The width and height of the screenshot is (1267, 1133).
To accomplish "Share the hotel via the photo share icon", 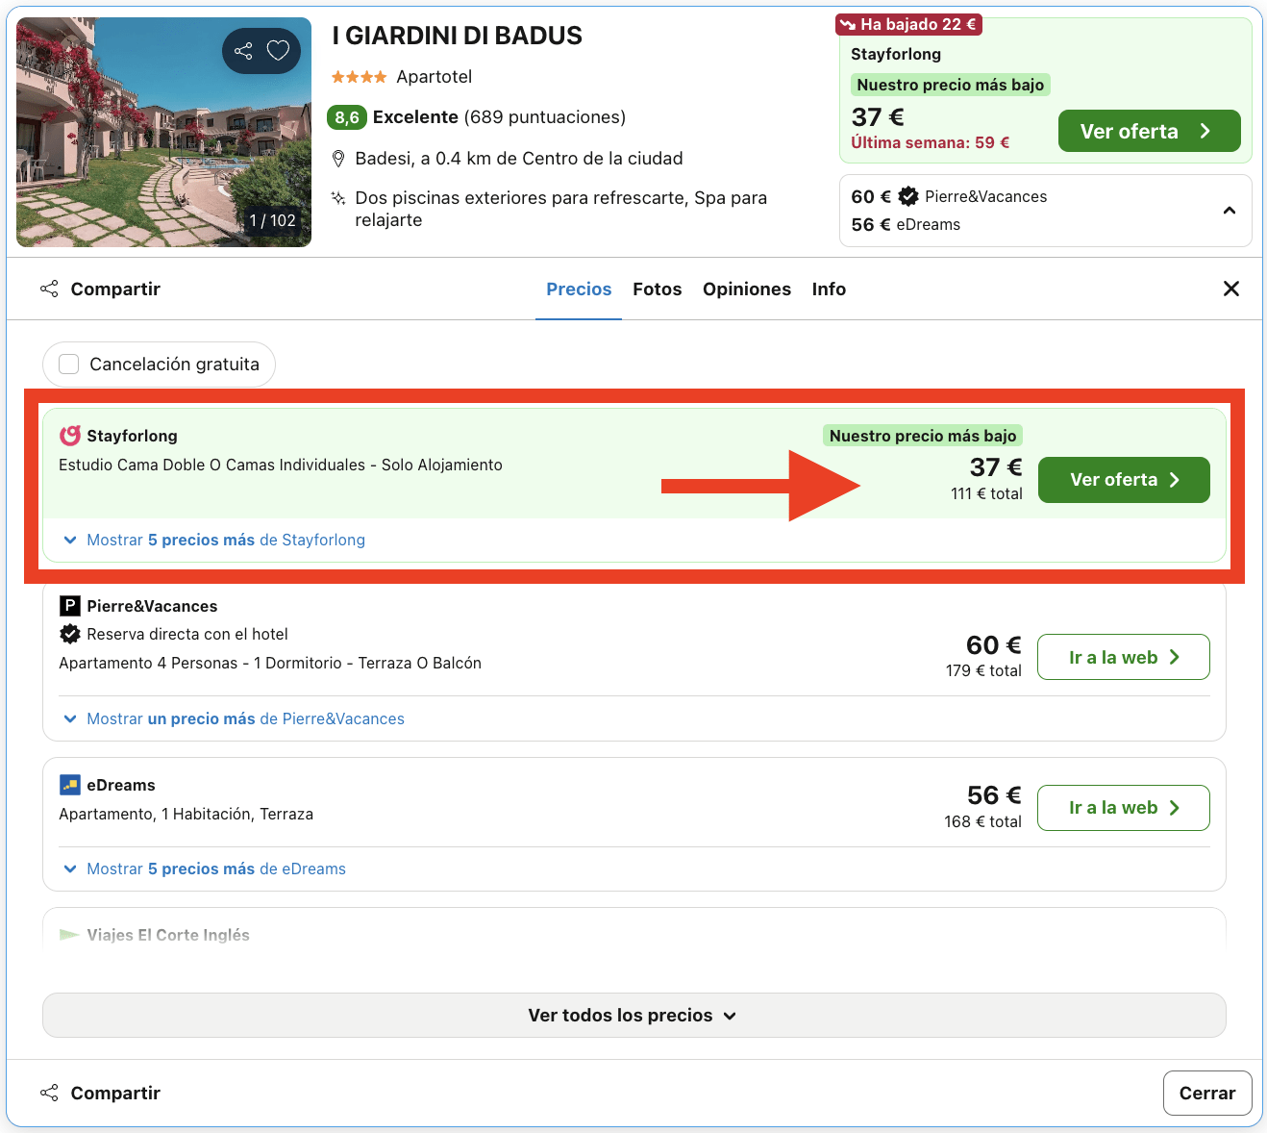I will (242, 51).
